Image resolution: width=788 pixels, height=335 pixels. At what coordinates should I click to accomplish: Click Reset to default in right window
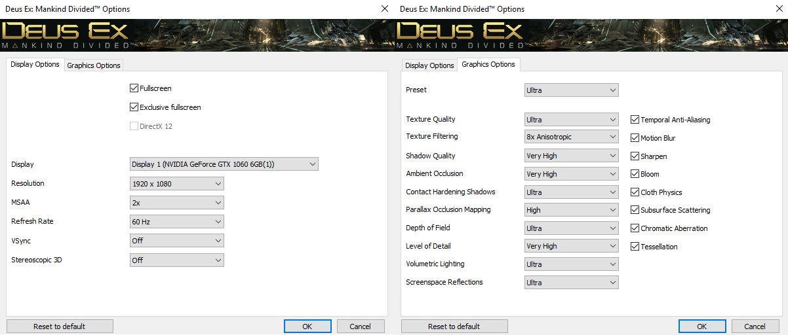point(454,326)
